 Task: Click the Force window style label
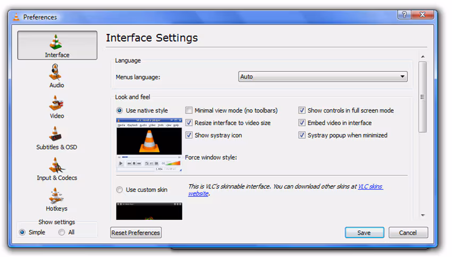(x=211, y=157)
